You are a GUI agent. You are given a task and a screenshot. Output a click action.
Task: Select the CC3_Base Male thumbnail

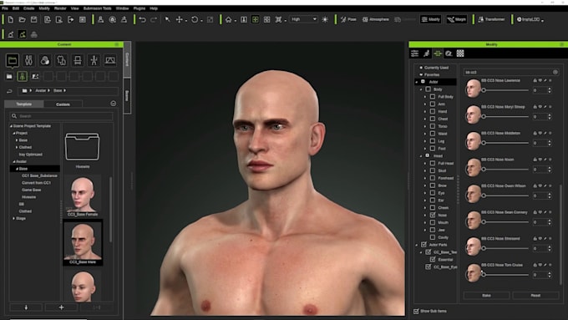pyautogui.click(x=83, y=242)
